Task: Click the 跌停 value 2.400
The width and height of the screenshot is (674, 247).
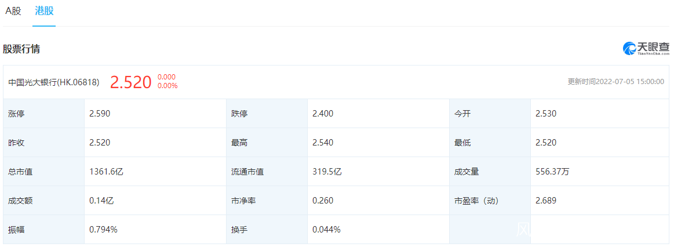Action: tap(323, 114)
